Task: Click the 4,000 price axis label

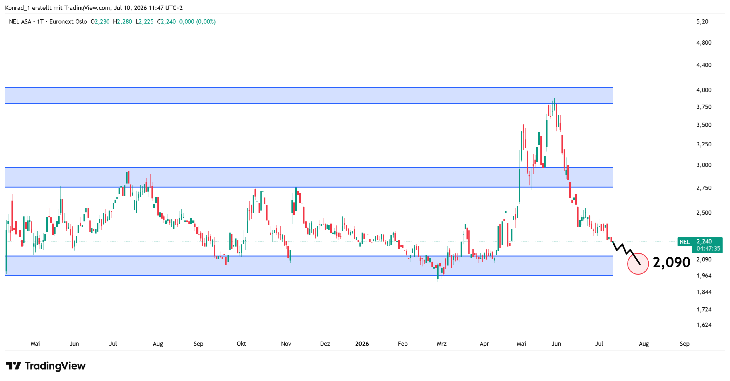Action: pos(704,90)
